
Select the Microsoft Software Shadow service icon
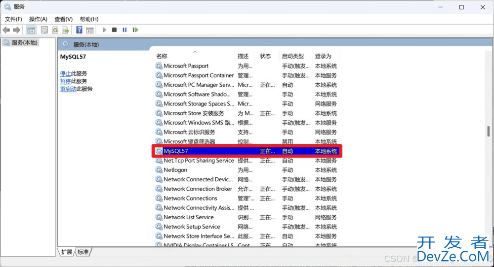click(159, 94)
